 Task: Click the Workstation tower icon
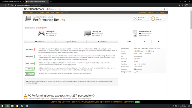135,34
